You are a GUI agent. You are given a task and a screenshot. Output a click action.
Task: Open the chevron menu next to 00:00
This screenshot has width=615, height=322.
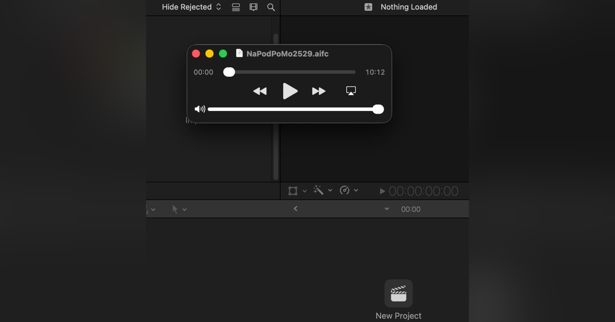coord(387,209)
